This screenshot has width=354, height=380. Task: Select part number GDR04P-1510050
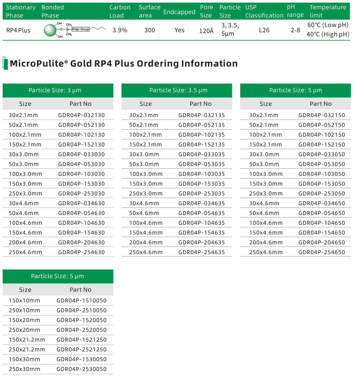[x=82, y=301]
